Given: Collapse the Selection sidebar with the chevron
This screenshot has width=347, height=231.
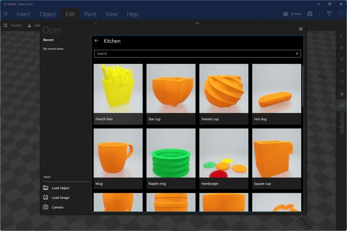Looking at the screenshot, I should click(x=342, y=36).
